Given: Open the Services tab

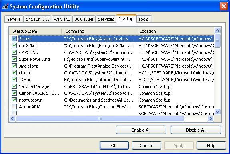Looking at the screenshot, I should [x=106, y=19].
